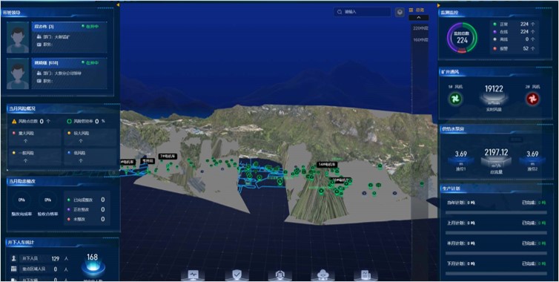Click the yellow warning triangle risk icon
559x282 pixels.
pyautogui.click(x=14, y=122)
